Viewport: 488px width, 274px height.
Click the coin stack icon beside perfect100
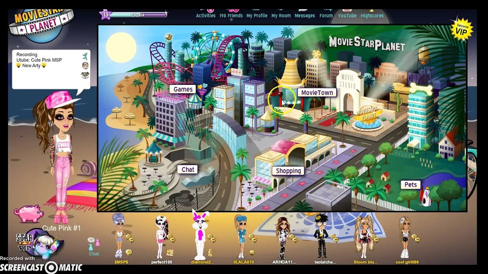171,239
